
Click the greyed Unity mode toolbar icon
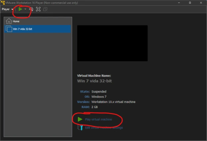(45, 9)
